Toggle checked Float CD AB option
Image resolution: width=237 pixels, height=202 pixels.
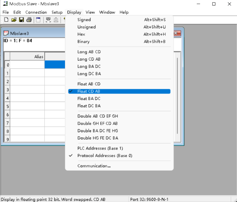coord(119,91)
